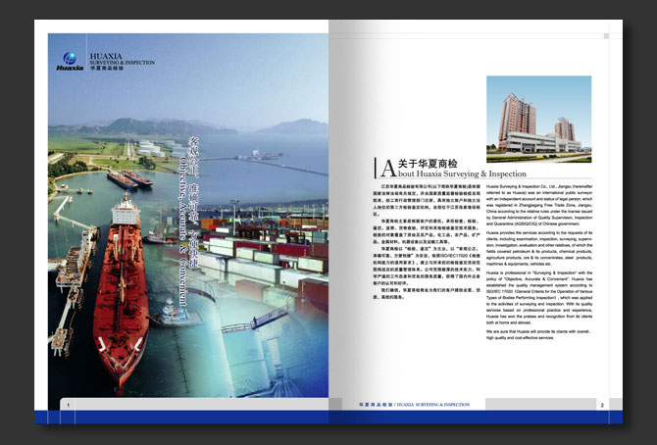657x445 pixels.
Task: Click page number 1 in footer
Action: point(69,405)
